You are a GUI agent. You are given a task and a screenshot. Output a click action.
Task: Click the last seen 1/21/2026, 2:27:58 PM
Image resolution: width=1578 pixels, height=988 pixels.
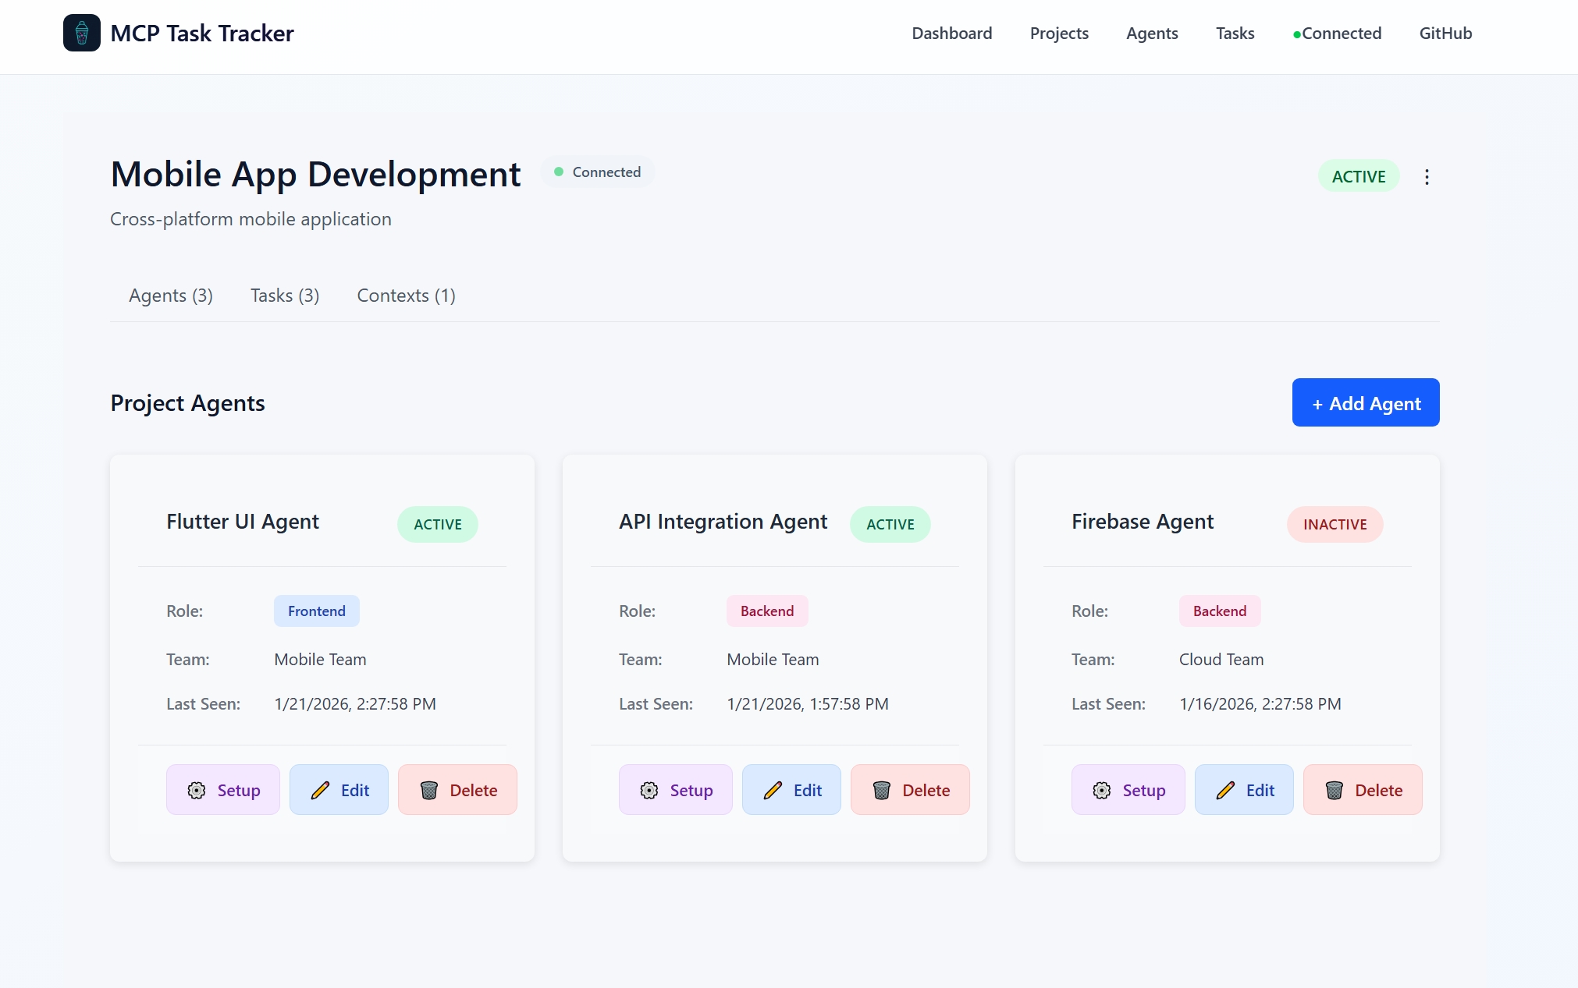point(355,703)
